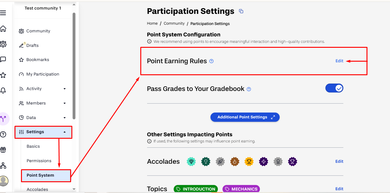This screenshot has width=390, height=193.
Task: Click the sidebar vertical scrollbar
Action: [x=74, y=66]
